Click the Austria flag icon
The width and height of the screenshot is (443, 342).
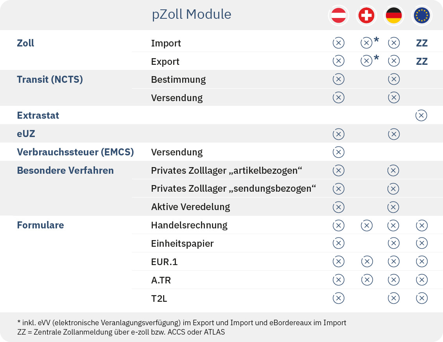338,16
